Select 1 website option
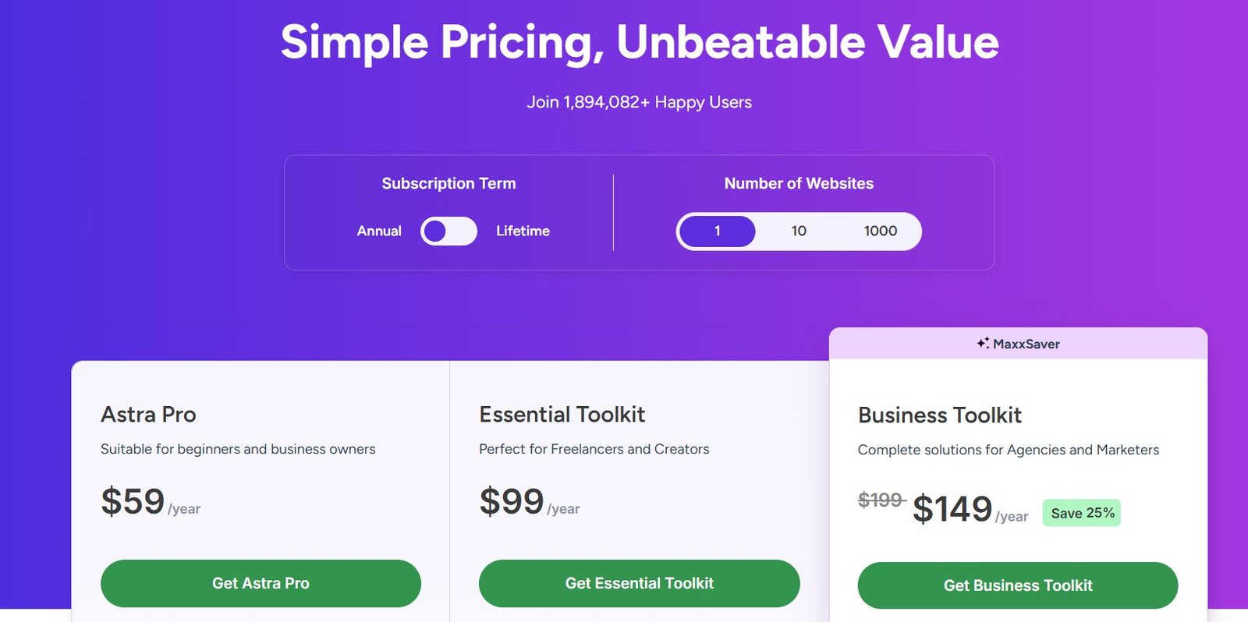Screen dimensions: 1248x622 tap(717, 231)
